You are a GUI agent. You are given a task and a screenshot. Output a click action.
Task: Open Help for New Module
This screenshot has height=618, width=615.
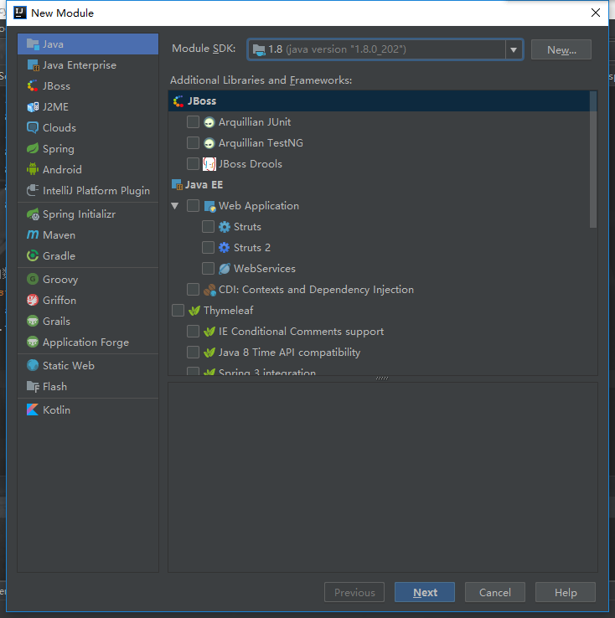click(x=566, y=592)
